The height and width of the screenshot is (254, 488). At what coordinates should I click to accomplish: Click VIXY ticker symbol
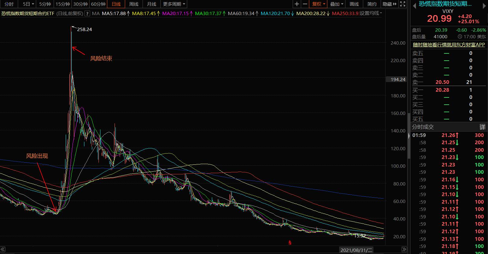(448, 11)
